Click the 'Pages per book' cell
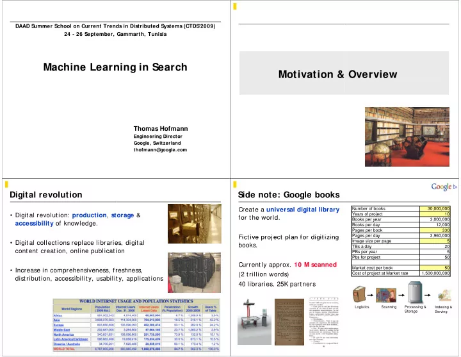Screen dimensions: 461x357 pyautogui.click(x=385, y=230)
